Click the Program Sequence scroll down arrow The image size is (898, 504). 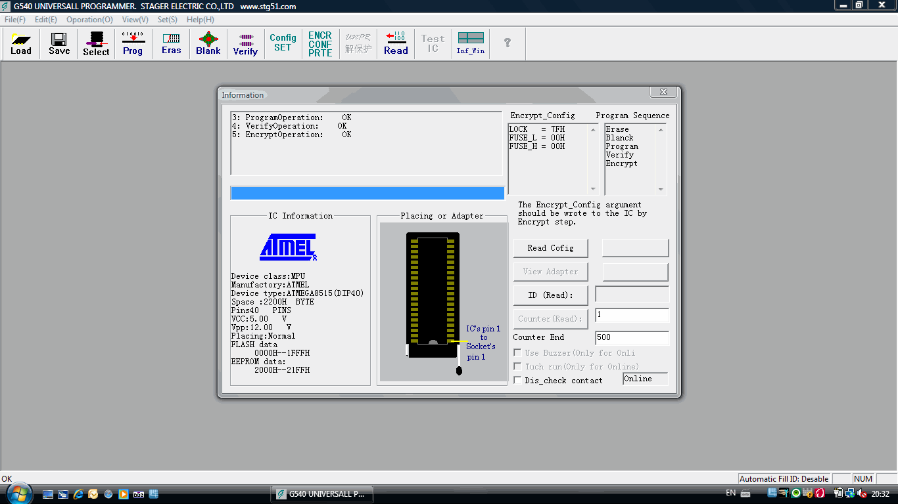pyautogui.click(x=661, y=189)
